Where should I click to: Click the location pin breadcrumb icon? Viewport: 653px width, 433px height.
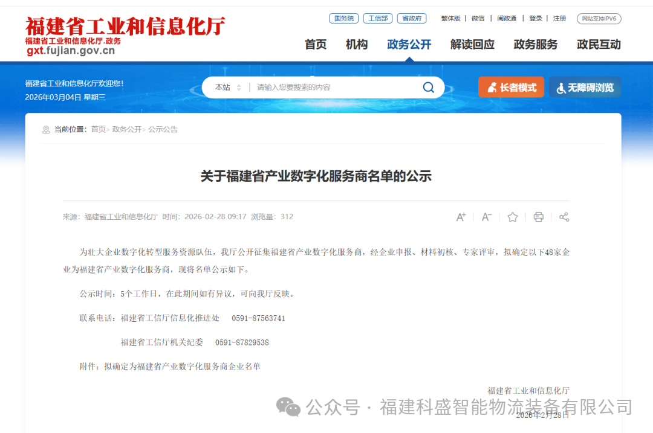46,130
